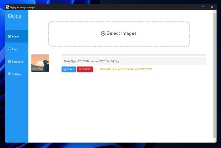Open the Upgrade section in sidebar
221x148 pixels.
point(17,61)
